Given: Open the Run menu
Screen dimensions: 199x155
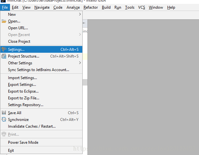Looking at the screenshot, I should coord(118,7).
